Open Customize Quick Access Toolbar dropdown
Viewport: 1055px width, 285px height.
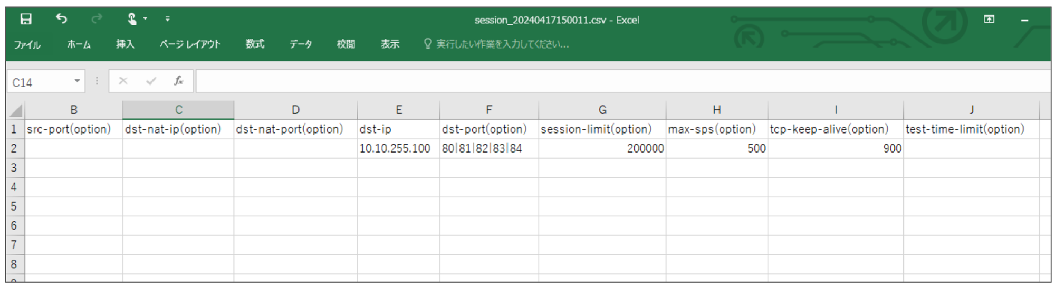[x=167, y=19]
